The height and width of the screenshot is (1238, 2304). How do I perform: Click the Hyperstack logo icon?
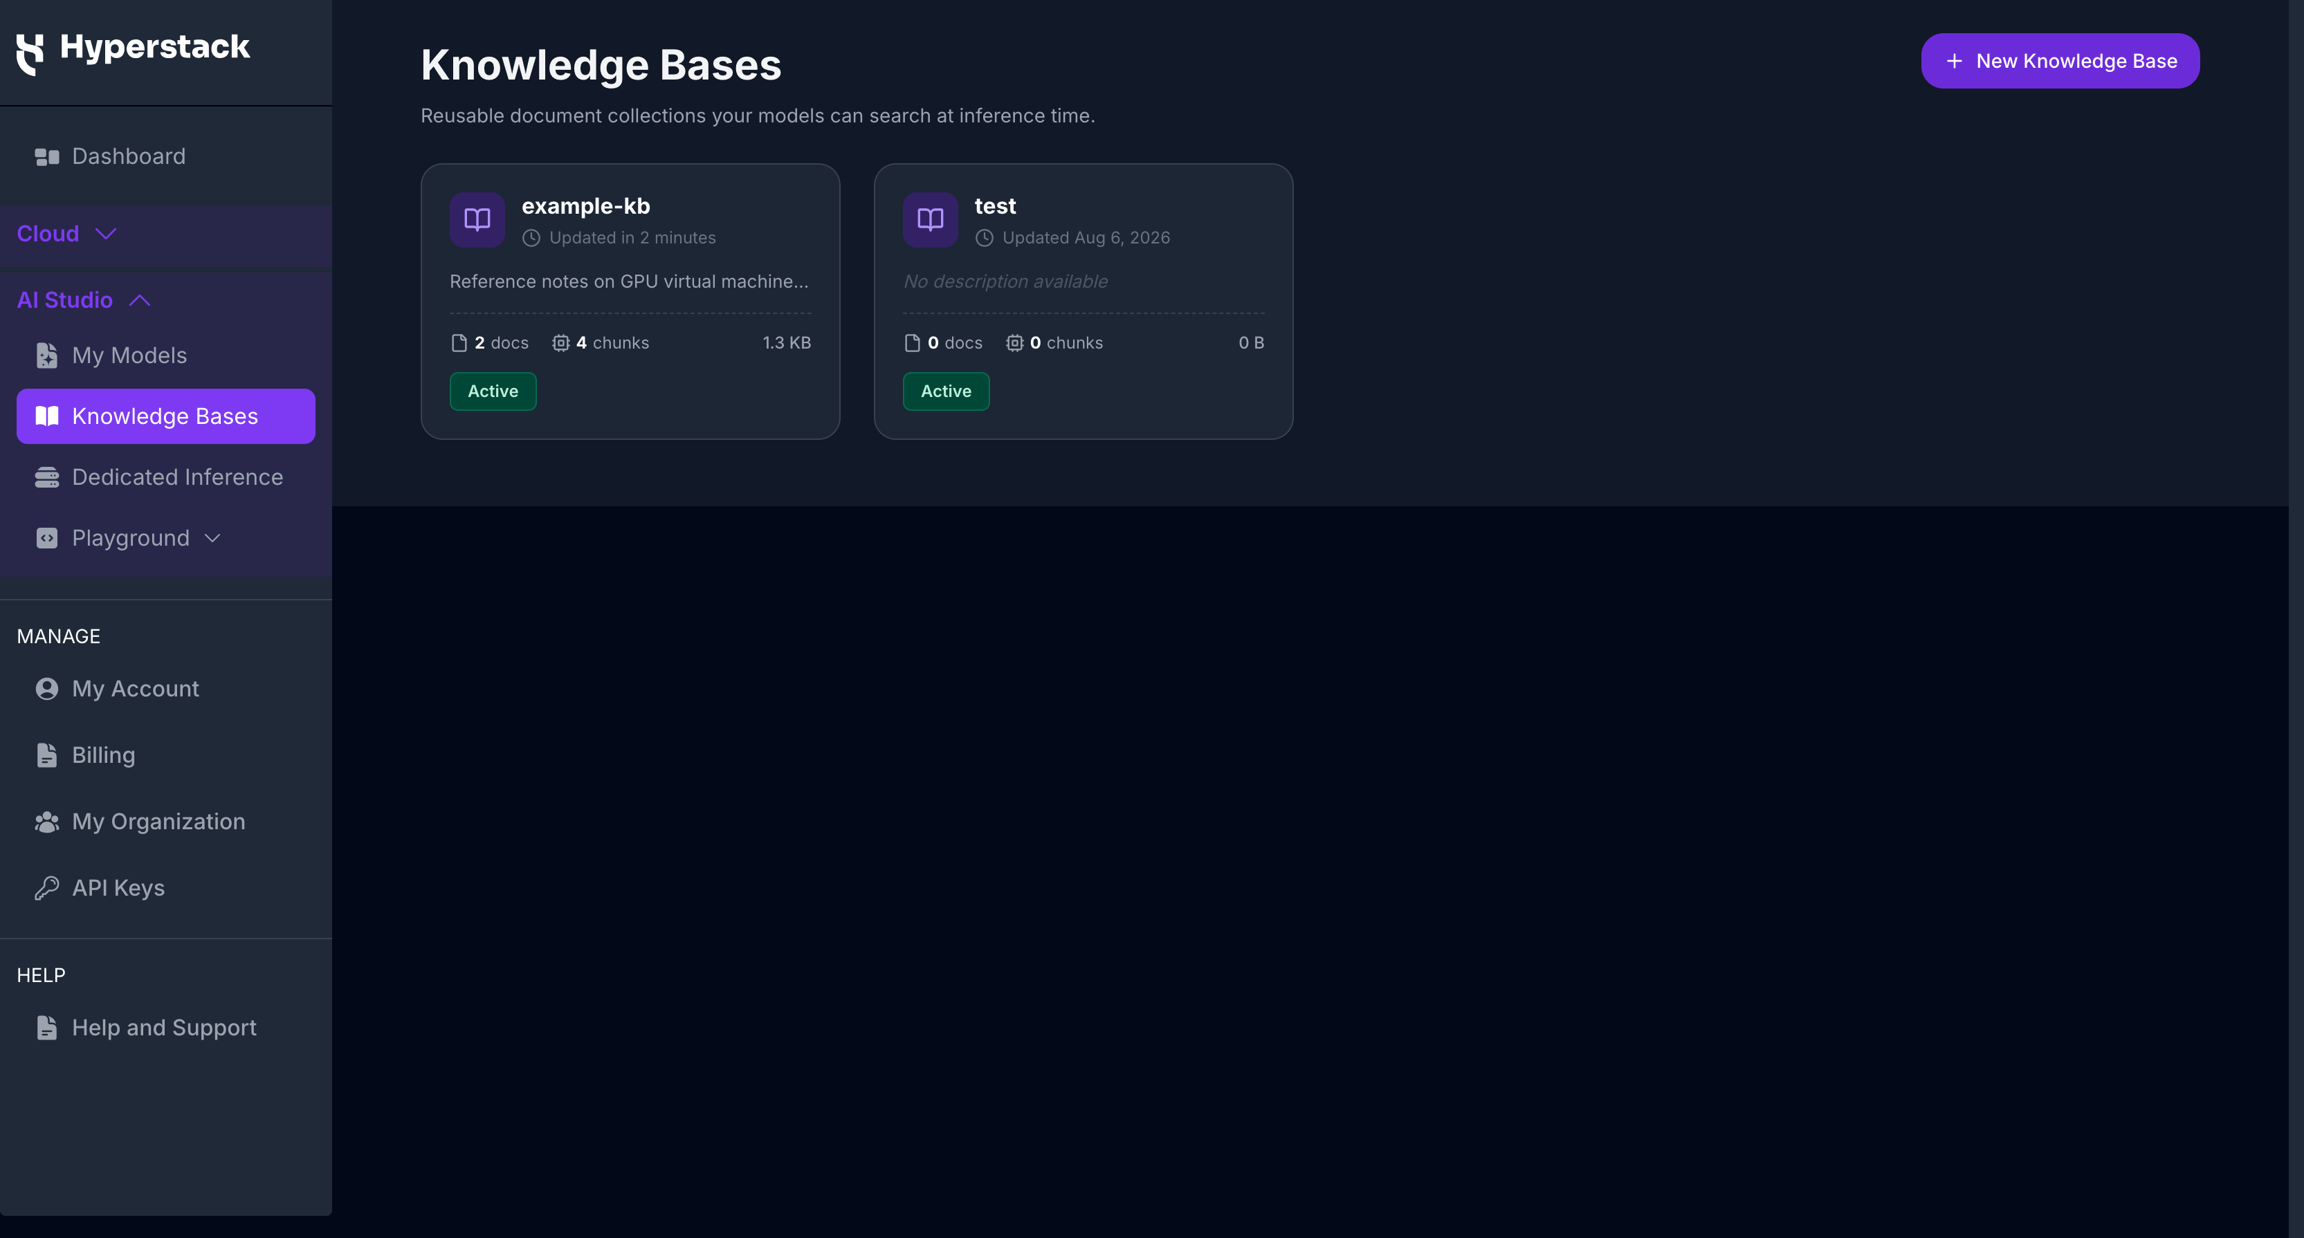[x=30, y=54]
